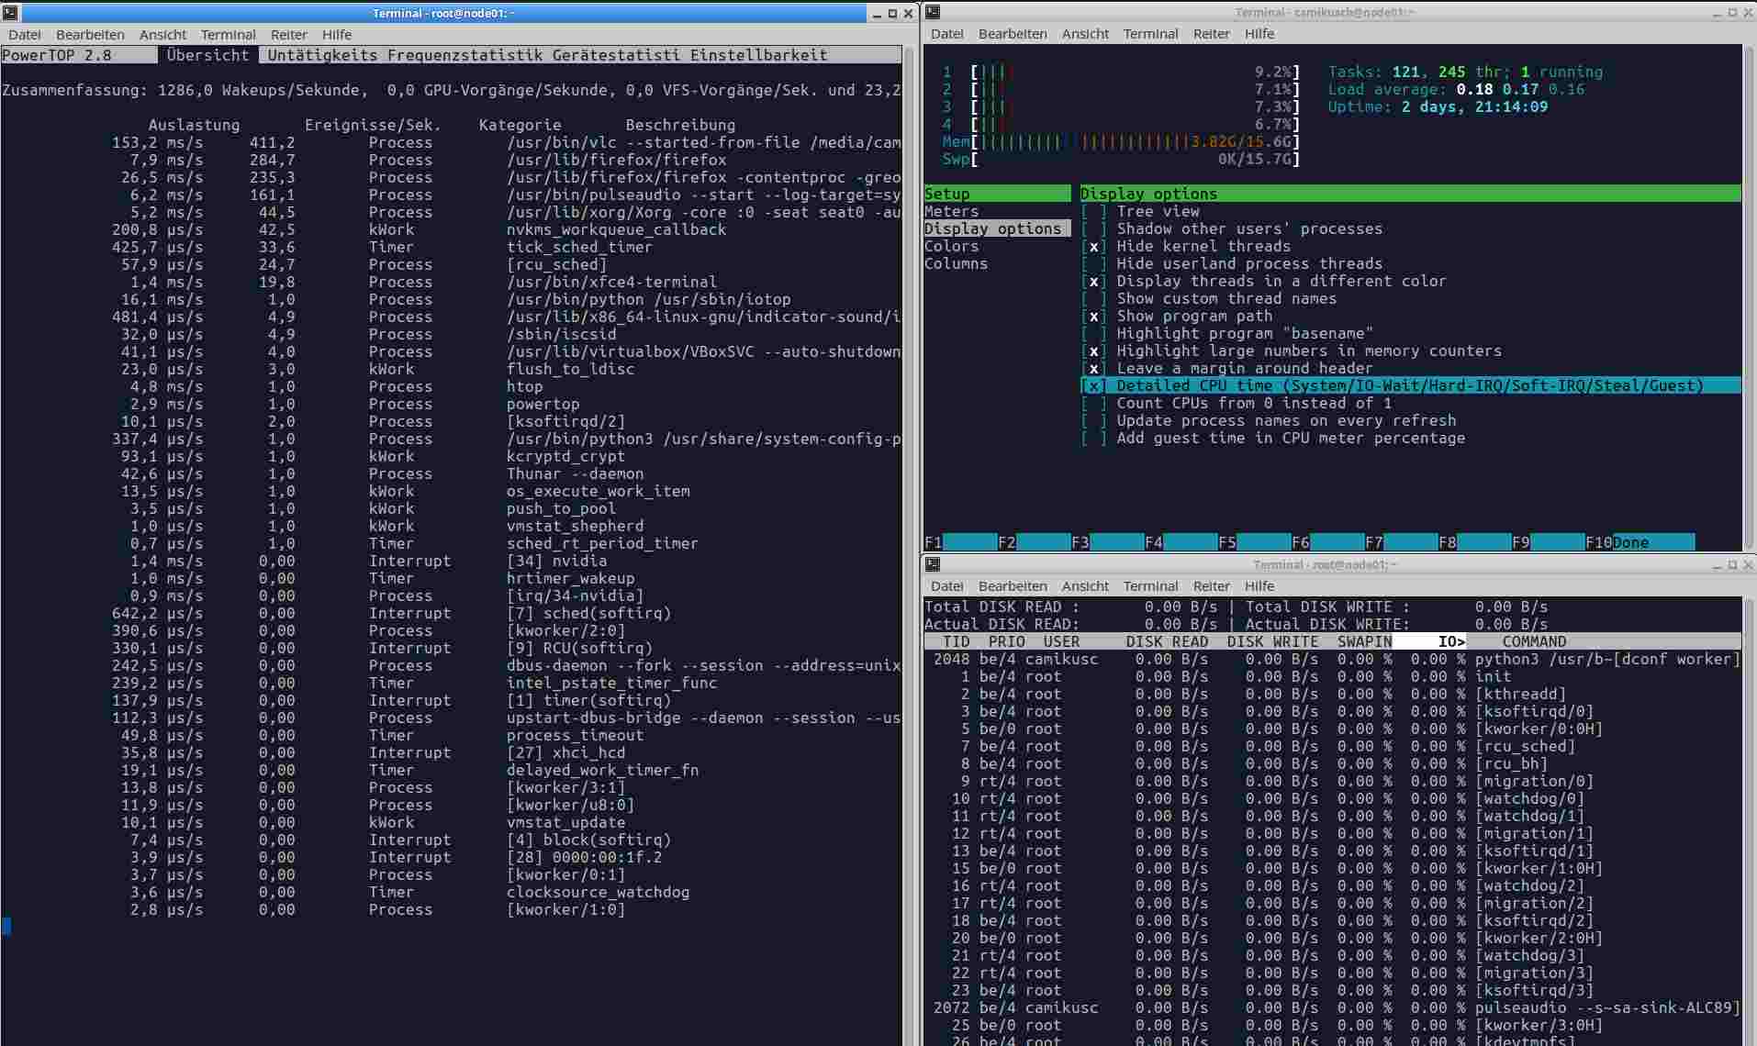Click the iotop terminal window icon

pos(933,564)
